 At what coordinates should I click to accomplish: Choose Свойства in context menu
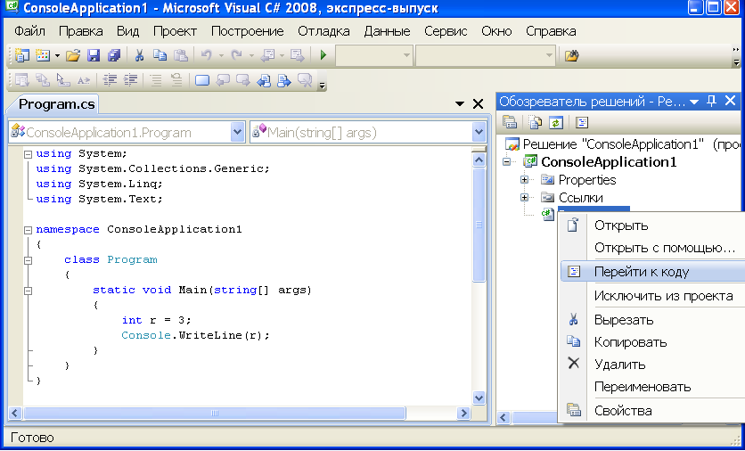653,411
